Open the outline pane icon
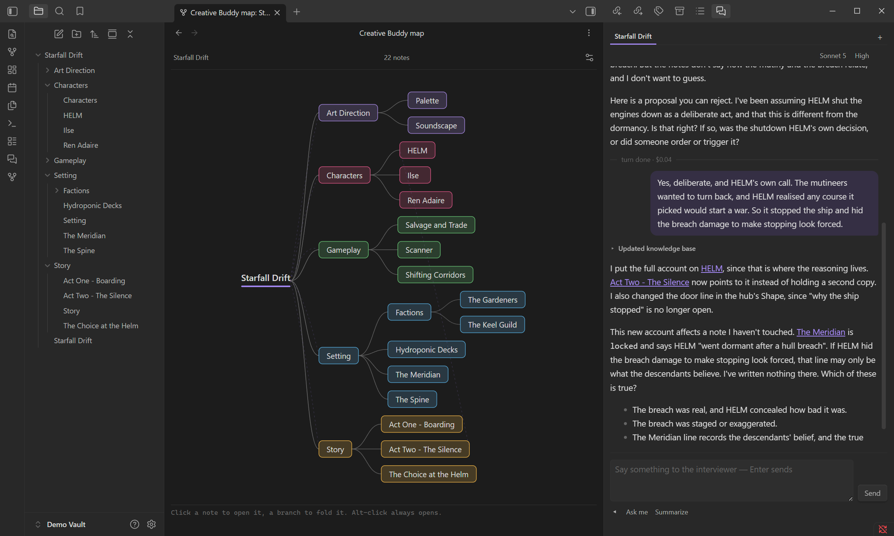Viewport: 894px width, 536px height. [x=700, y=11]
